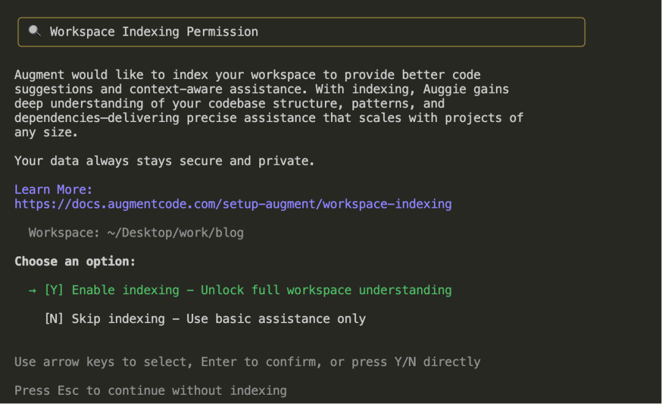Viewport: 662px width, 404px height.
Task: Click the "Workspace Indexing Permission" title text
Action: (x=154, y=32)
